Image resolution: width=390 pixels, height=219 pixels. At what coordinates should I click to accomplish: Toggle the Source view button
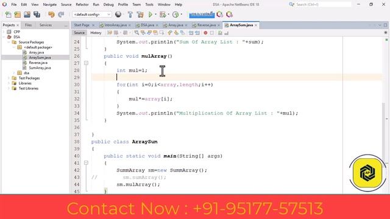coord(79,33)
